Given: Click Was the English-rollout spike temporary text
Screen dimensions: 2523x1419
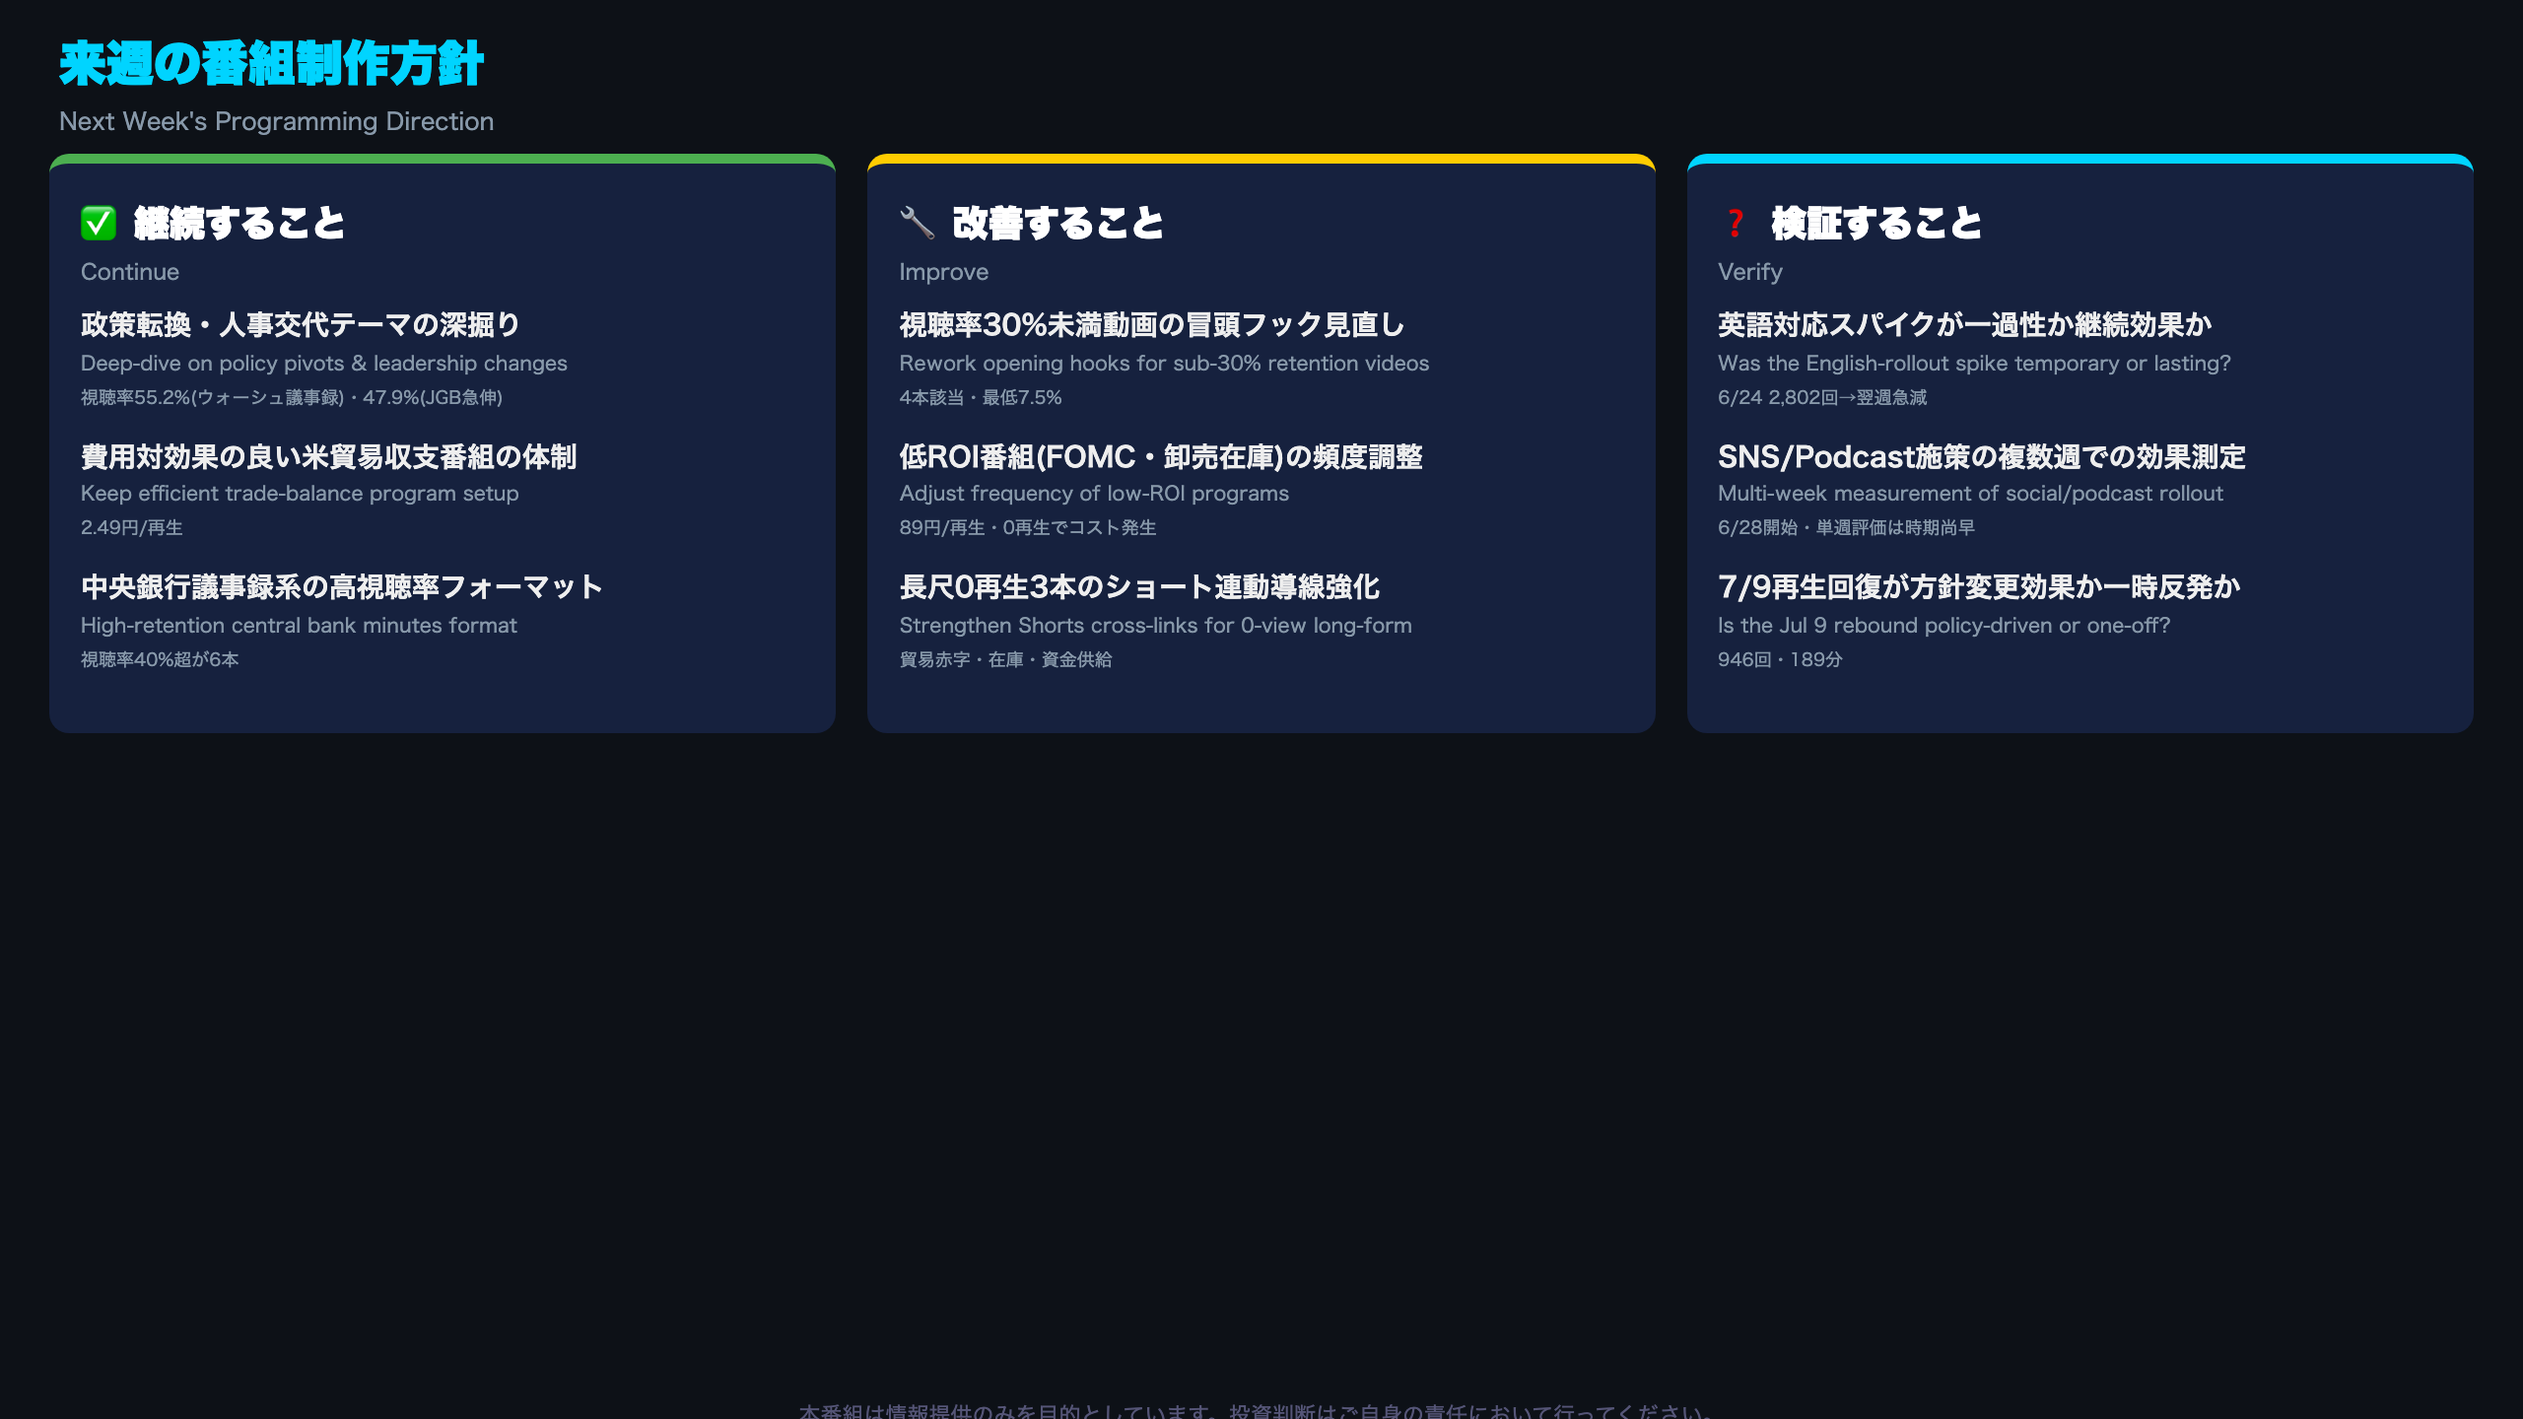Looking at the screenshot, I should pyautogui.click(x=1975, y=364).
